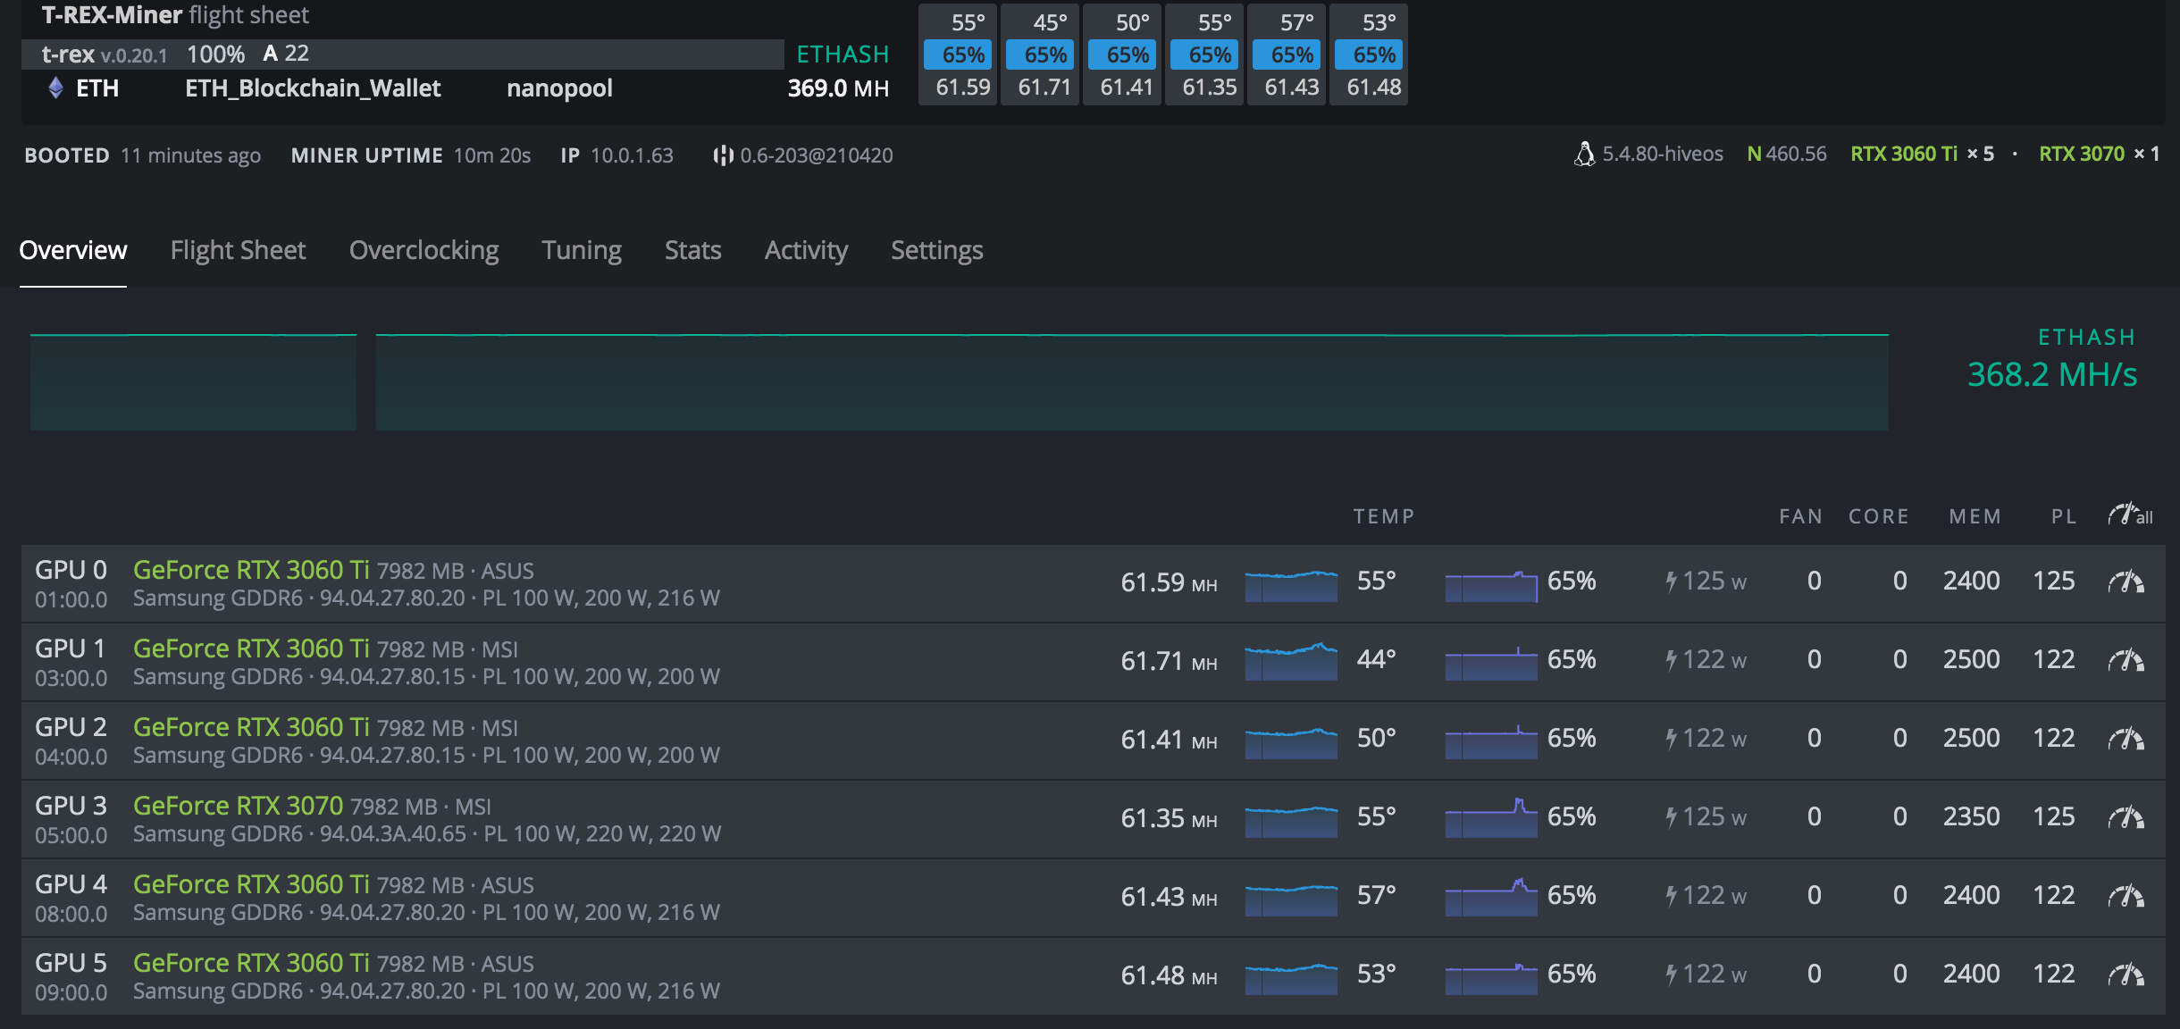Click the ETH_Blockchain_Wallet name
2180x1029 pixels.
(x=313, y=88)
